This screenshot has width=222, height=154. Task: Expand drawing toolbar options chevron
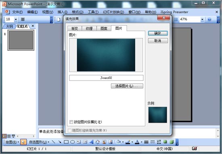coord(177,142)
